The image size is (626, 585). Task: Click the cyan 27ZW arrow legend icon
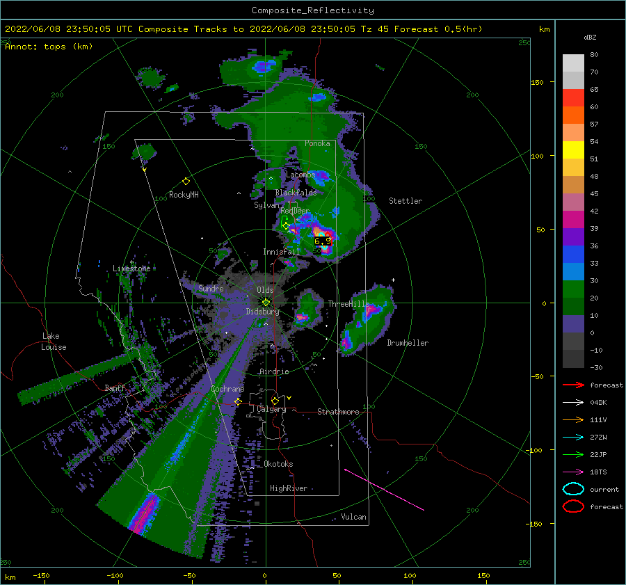[x=573, y=438]
